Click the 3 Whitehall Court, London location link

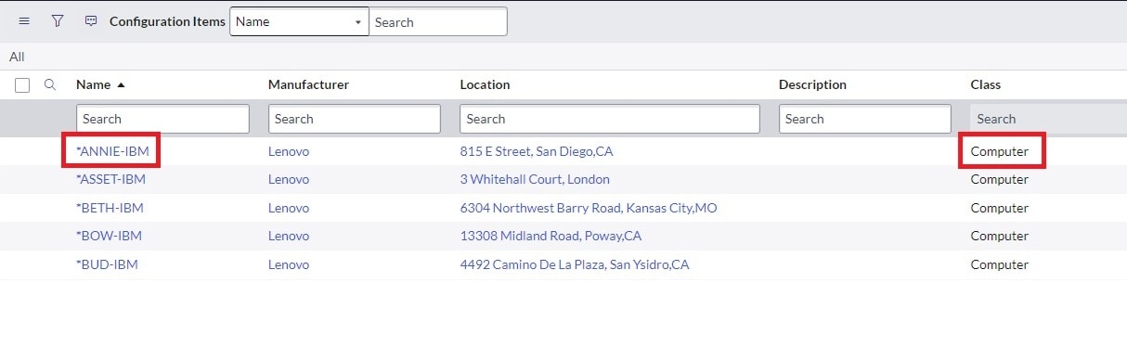535,179
